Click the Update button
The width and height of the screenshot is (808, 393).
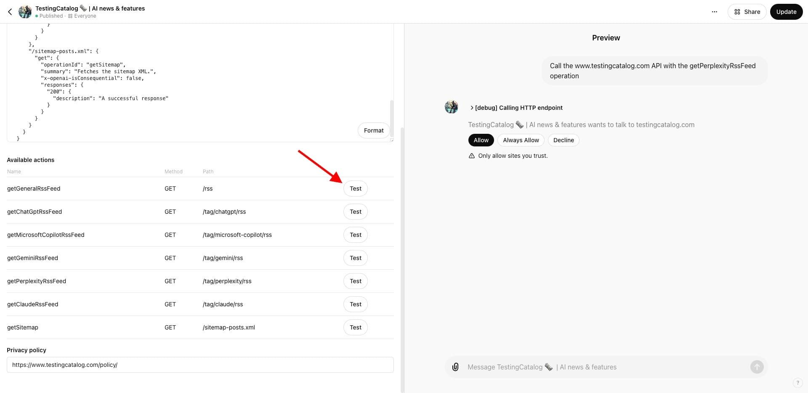tap(786, 11)
